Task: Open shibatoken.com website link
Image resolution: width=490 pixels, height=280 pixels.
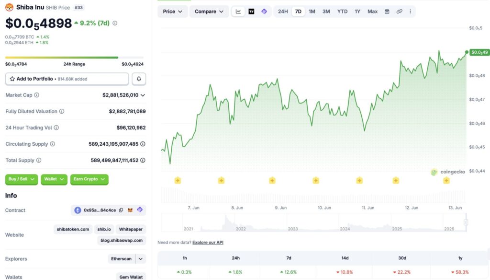Action: pyautogui.click(x=73, y=229)
